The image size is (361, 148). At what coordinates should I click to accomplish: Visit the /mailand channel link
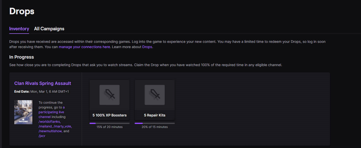coord(45,126)
